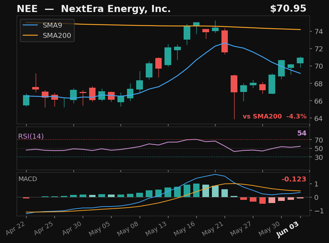Click the RSI 70 axis label
The width and height of the screenshot is (329, 243).
click(x=318, y=140)
